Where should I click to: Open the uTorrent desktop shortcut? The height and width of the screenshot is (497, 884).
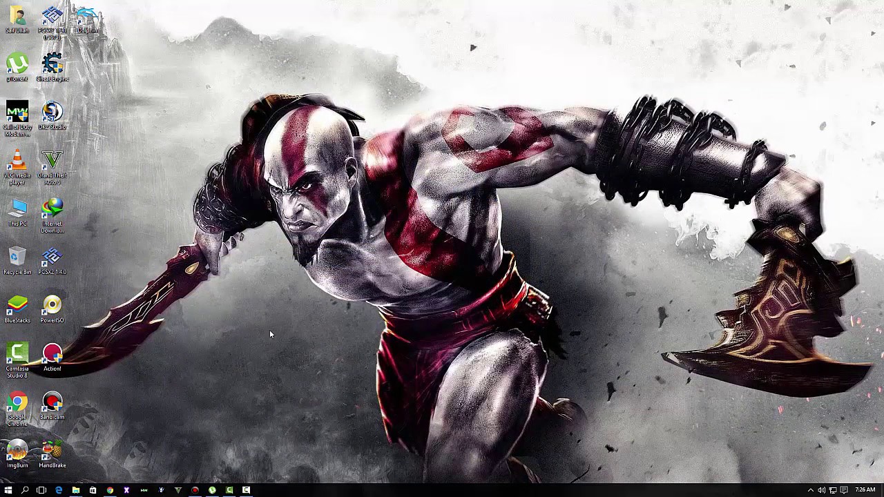coord(17,65)
